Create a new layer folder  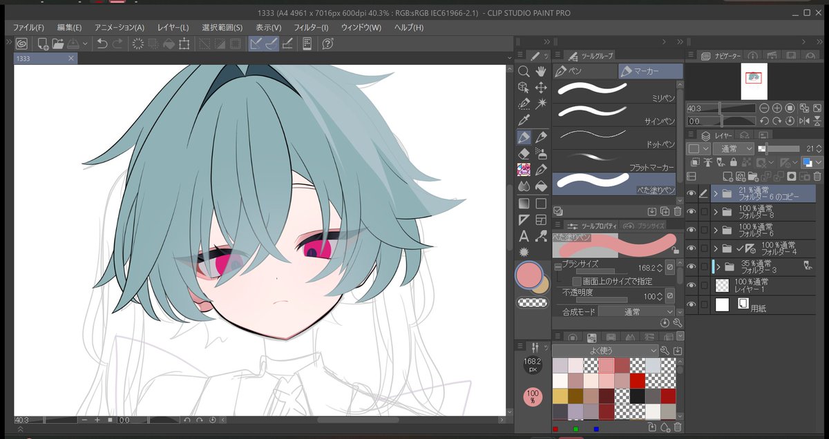point(753,177)
